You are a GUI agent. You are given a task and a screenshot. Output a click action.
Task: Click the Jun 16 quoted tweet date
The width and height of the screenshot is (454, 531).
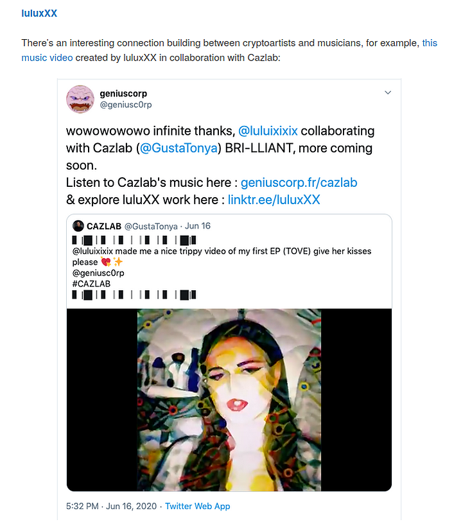[x=198, y=226]
